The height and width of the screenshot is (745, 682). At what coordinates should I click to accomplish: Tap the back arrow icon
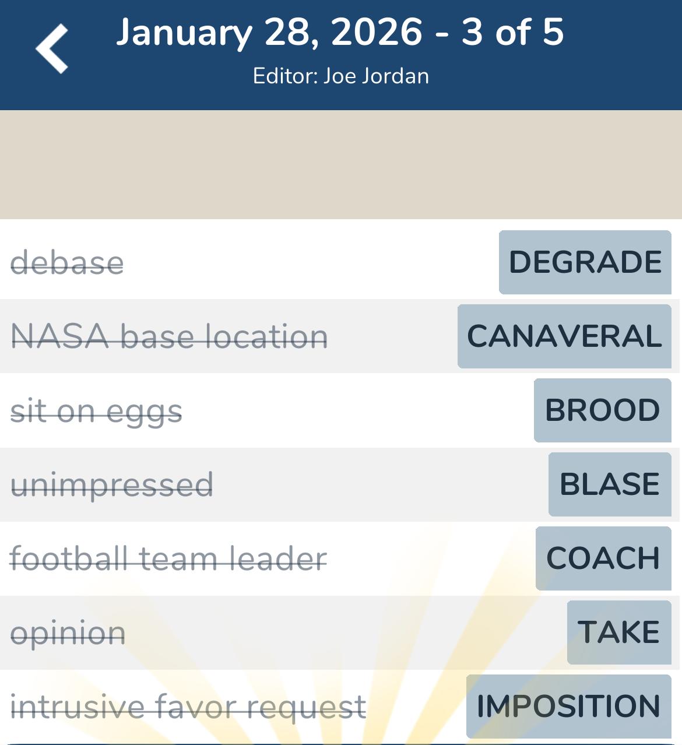[x=52, y=50]
